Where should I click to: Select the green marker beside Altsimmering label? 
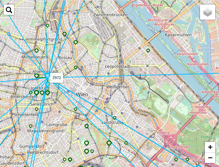(x=188, y=160)
